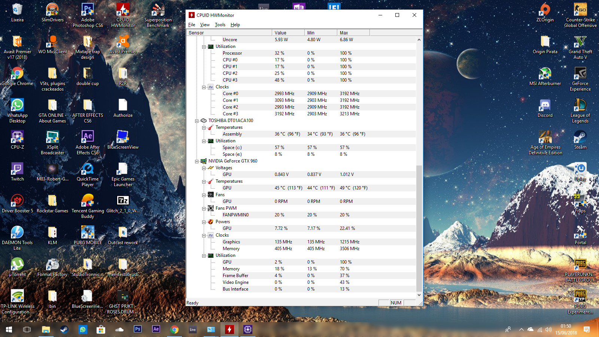Image resolution: width=599 pixels, height=337 pixels.
Task: Open Grand Theft Auto V icon
Action: 580,47
